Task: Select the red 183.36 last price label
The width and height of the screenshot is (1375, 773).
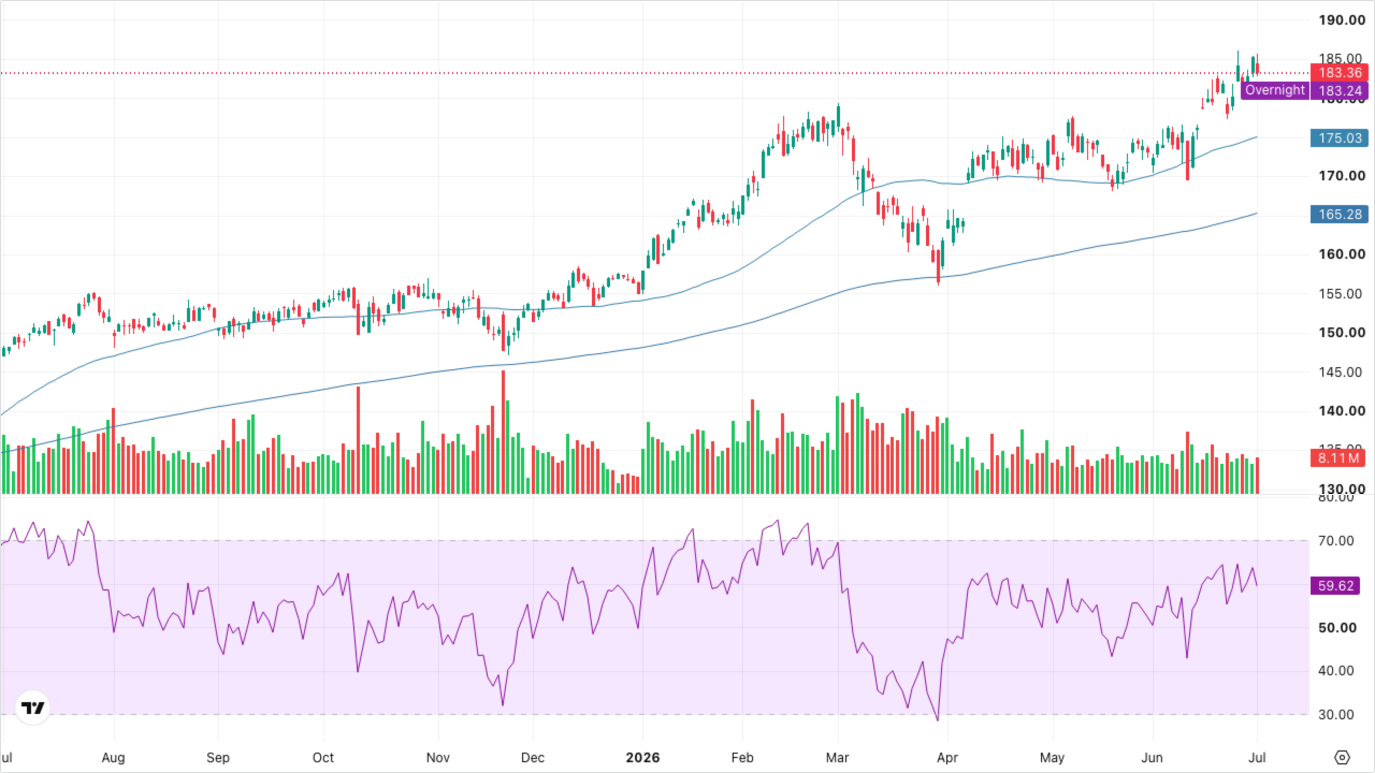Action: pyautogui.click(x=1340, y=72)
